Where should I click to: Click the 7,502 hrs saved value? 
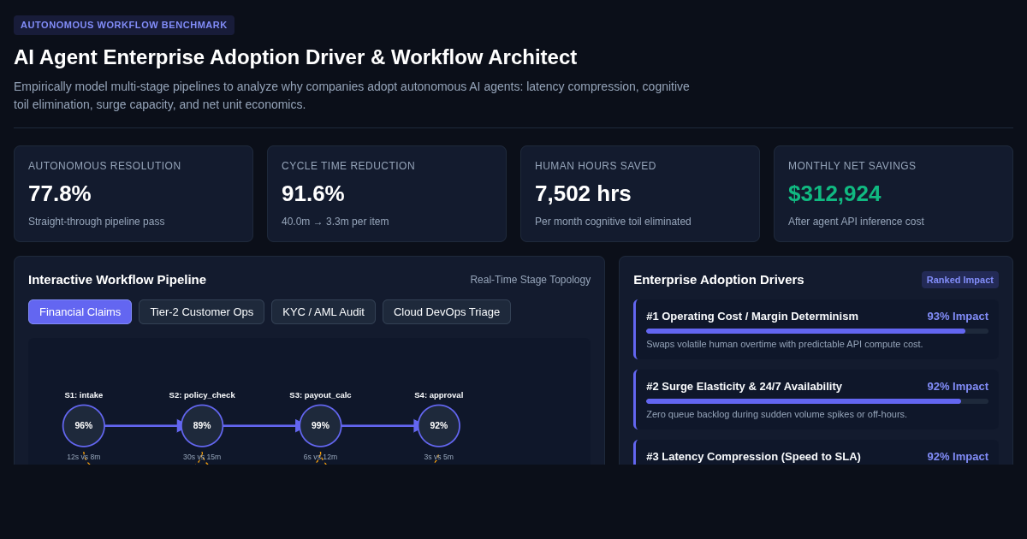pos(583,193)
